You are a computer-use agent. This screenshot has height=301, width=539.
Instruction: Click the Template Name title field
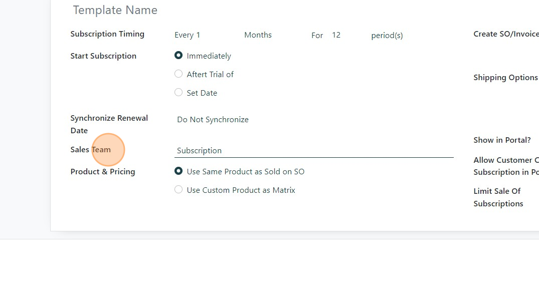click(115, 10)
